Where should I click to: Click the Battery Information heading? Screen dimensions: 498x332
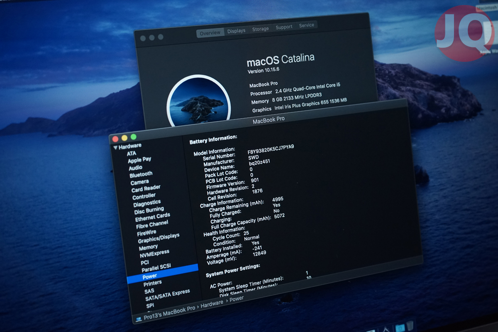tap(213, 139)
